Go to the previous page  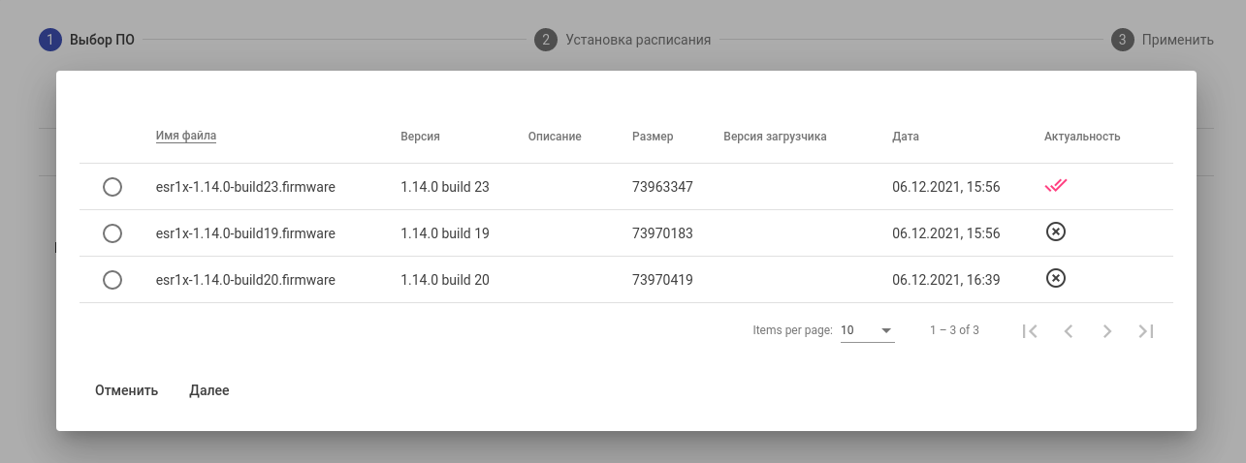click(1069, 331)
